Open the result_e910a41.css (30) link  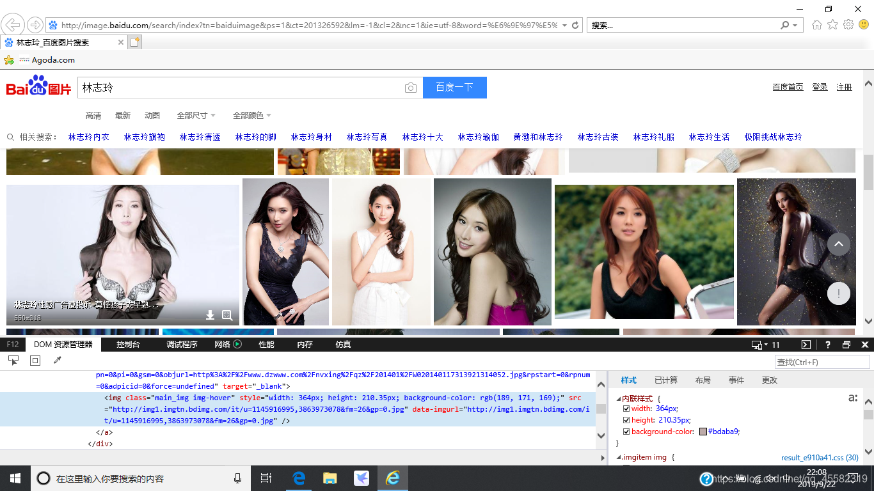point(820,458)
